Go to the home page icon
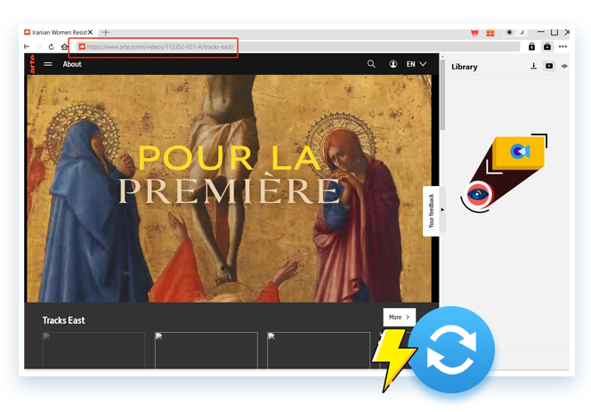The height and width of the screenshot is (412, 591). click(64, 47)
